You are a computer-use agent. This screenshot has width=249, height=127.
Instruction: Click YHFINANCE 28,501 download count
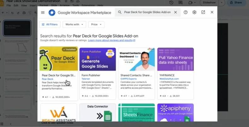(175, 96)
